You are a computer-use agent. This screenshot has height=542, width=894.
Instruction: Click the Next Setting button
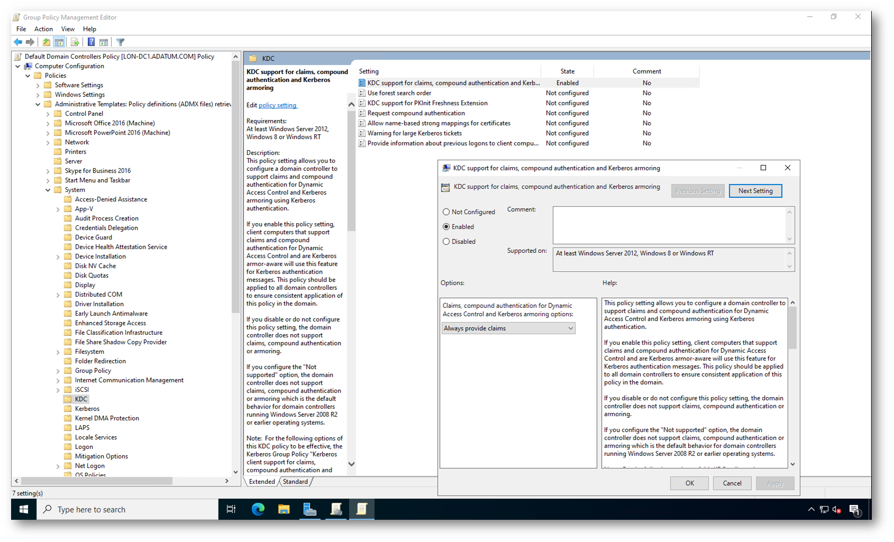[x=755, y=191]
